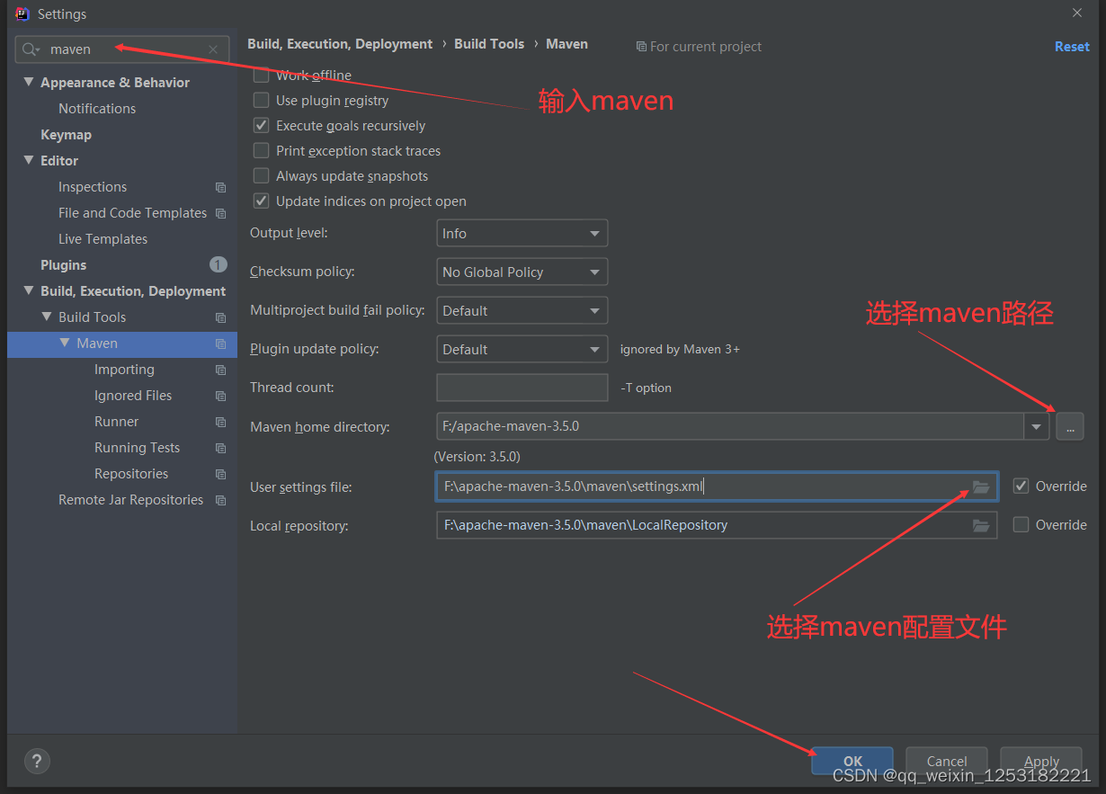Open the Thread count input field
1106x794 pixels.
pos(522,387)
